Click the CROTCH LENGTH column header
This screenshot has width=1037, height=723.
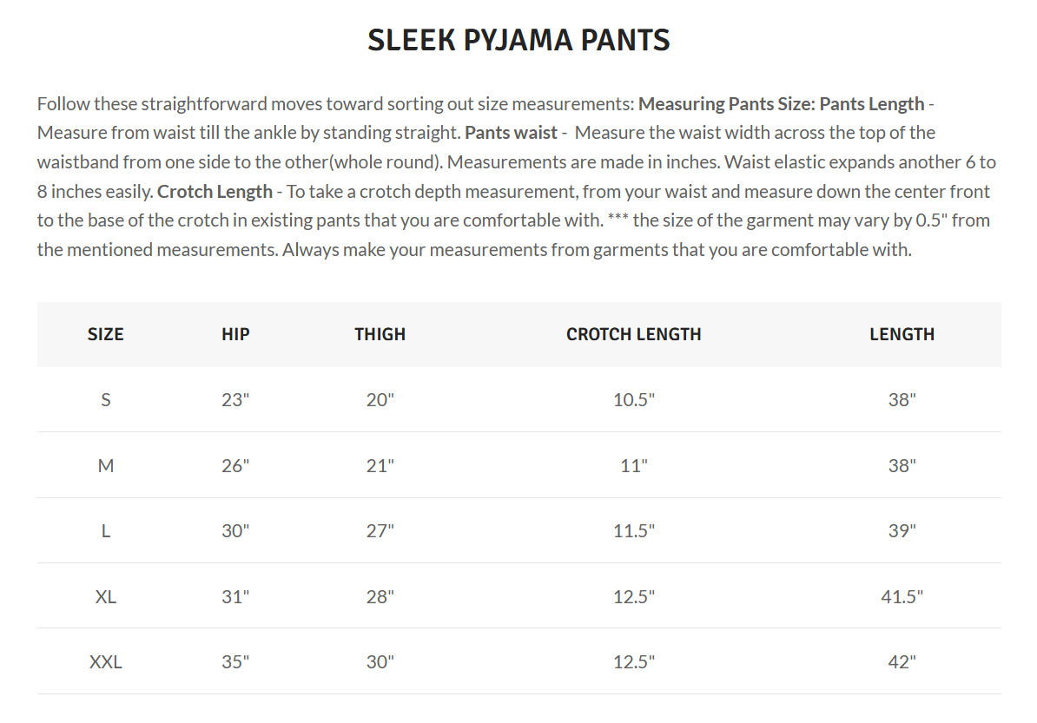click(x=633, y=334)
